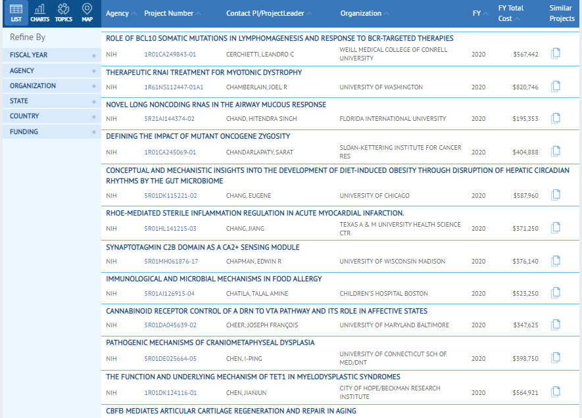Open RHOE-mediated sterile inflammation project title
Viewport: 582px width, 418px height.
point(255,213)
